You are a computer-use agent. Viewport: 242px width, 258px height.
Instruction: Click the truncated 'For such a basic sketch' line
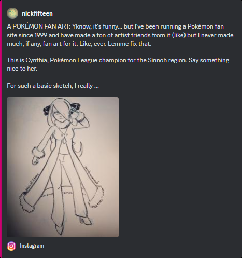pos(53,86)
